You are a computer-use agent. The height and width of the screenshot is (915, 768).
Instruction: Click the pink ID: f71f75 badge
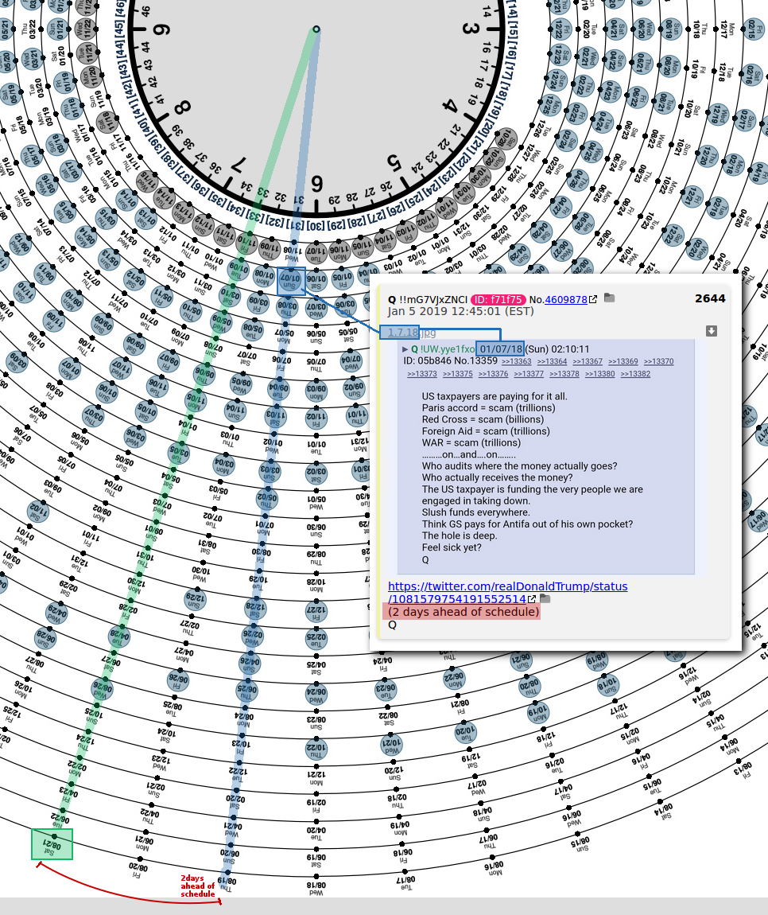click(x=498, y=299)
